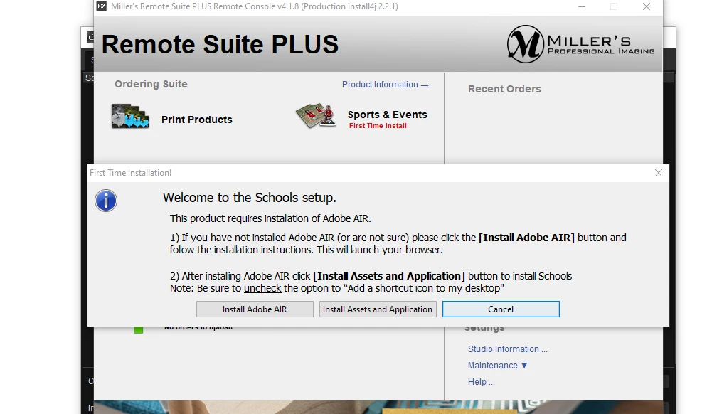Click the green upload status indicator
707x414 pixels.
pyautogui.click(x=139, y=329)
